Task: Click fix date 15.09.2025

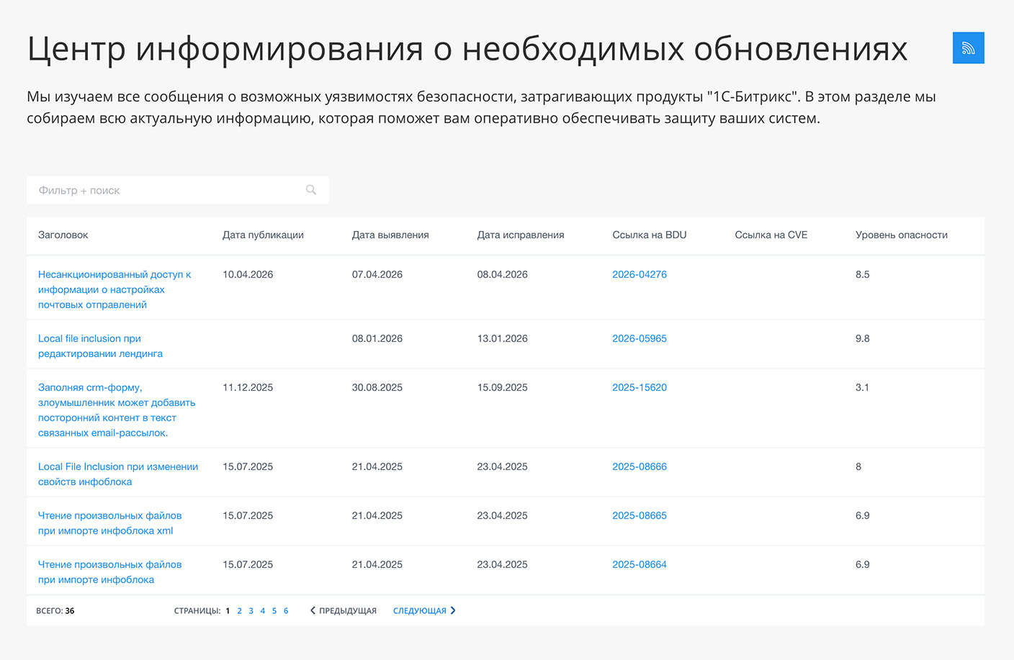Action: click(503, 387)
